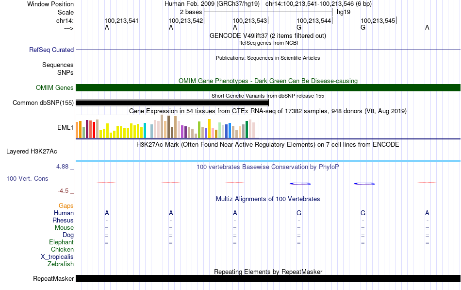The image size is (461, 290).
Task: Click the dark green OMIM gene bar
Action: (268, 88)
